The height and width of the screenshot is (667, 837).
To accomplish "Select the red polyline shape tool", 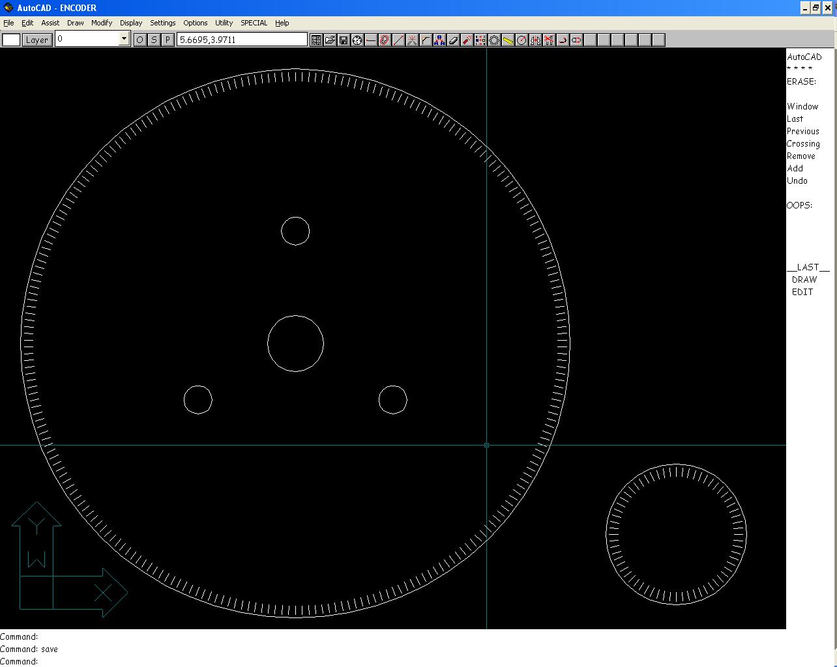I will pyautogui.click(x=385, y=40).
